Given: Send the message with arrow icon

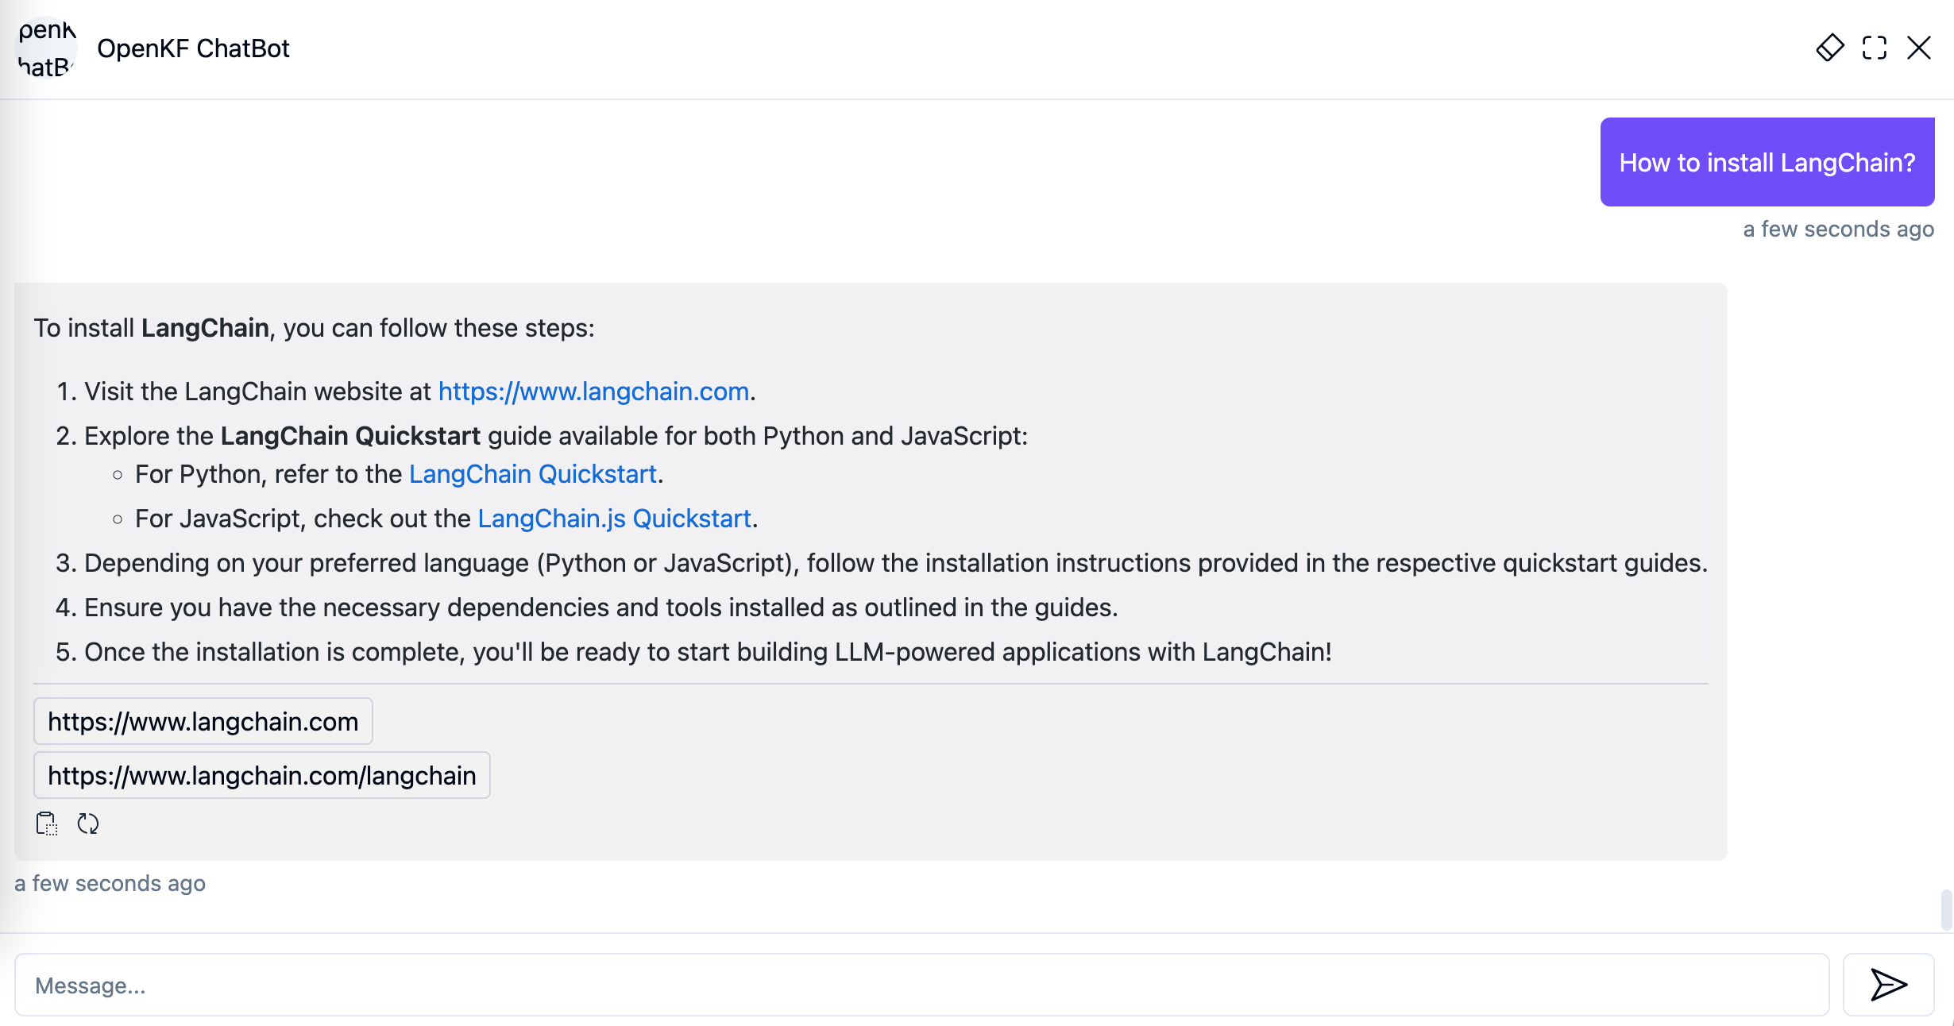Looking at the screenshot, I should [x=1888, y=985].
